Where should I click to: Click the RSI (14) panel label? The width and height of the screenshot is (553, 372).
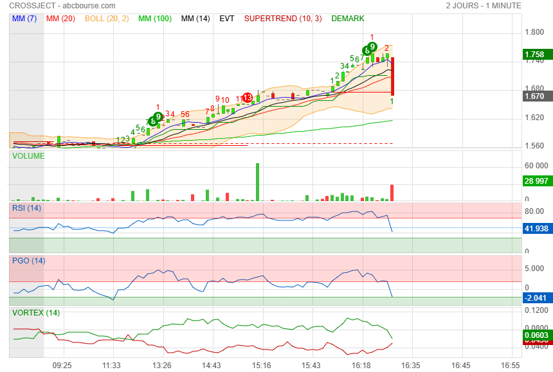[x=26, y=208]
